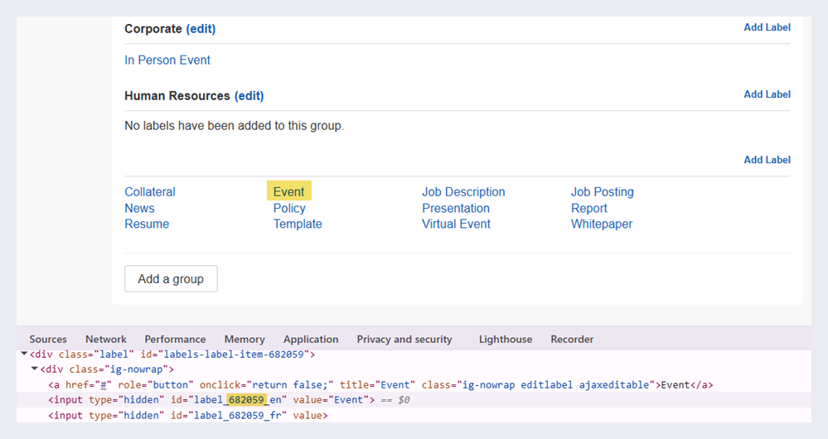Select the anchor element line titled Event
This screenshot has width=828, height=439.
coord(380,385)
